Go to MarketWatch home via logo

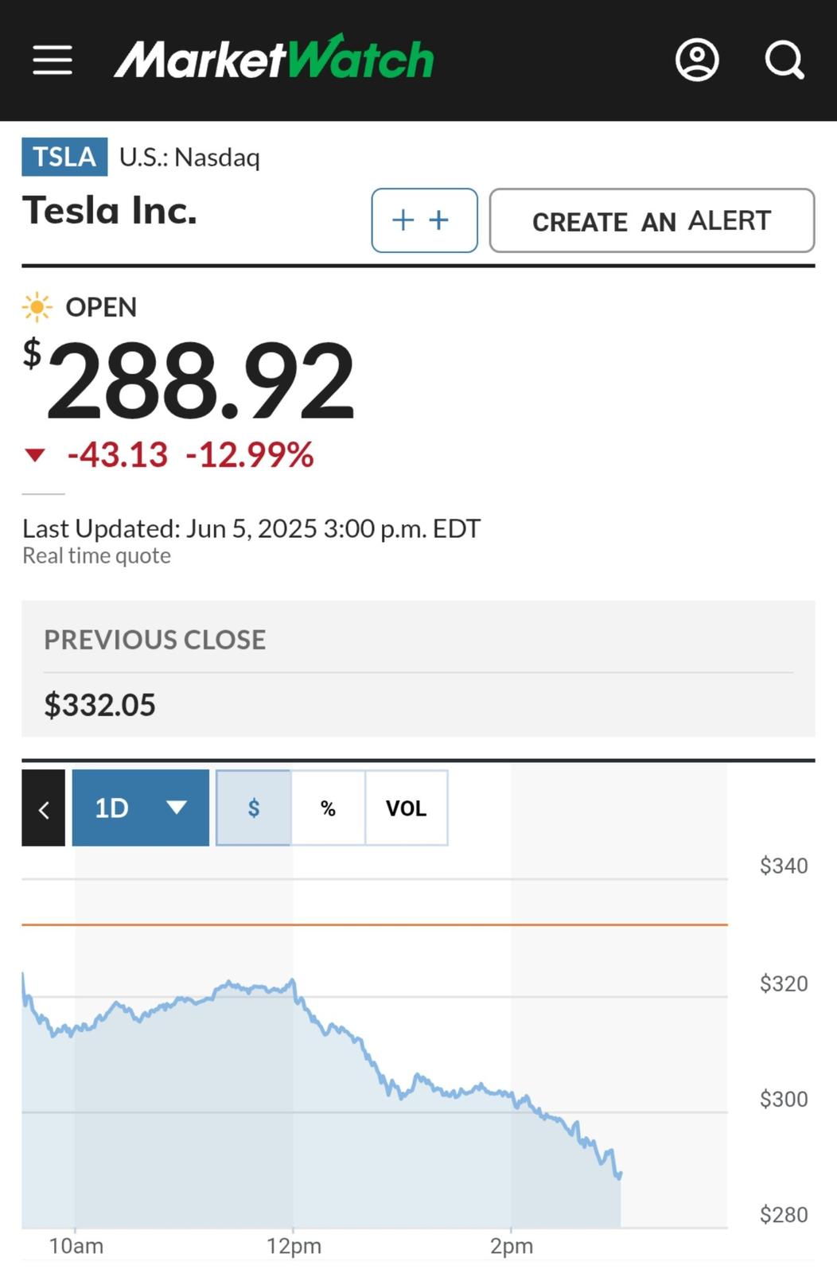[x=274, y=57]
